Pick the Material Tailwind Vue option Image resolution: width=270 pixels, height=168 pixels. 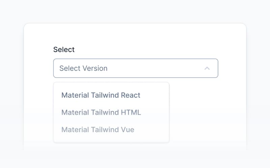tap(98, 130)
